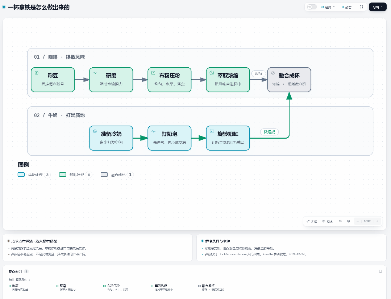Image resolution: width=391 pixels, height=299 pixels.
Task: Zoom out with the minus button
Action: click(358, 221)
